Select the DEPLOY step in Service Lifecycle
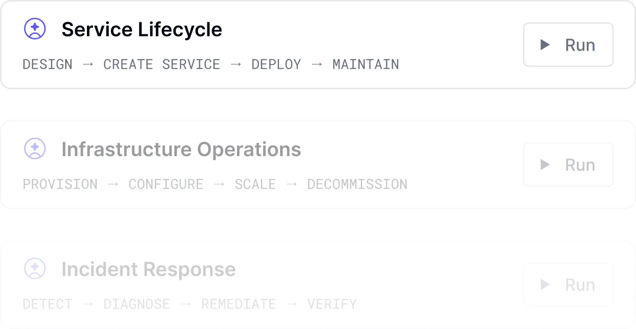 tap(276, 64)
